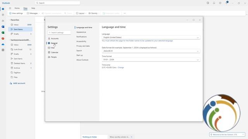Open Appearance settings section
Viewport: 248px width, 139px height.
(x=81, y=32)
